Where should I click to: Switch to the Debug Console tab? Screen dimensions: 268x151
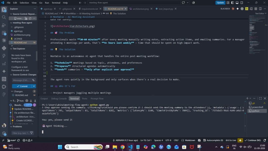(x=59, y=99)
